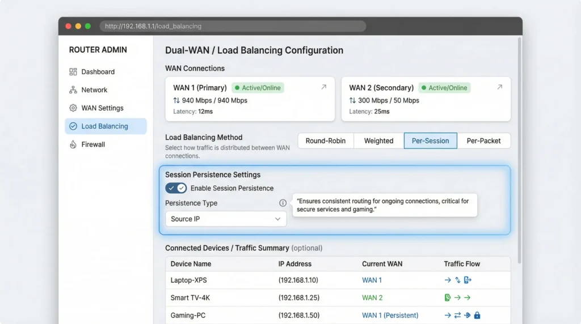
Task: Click the Network topology icon
Action: coord(73,90)
